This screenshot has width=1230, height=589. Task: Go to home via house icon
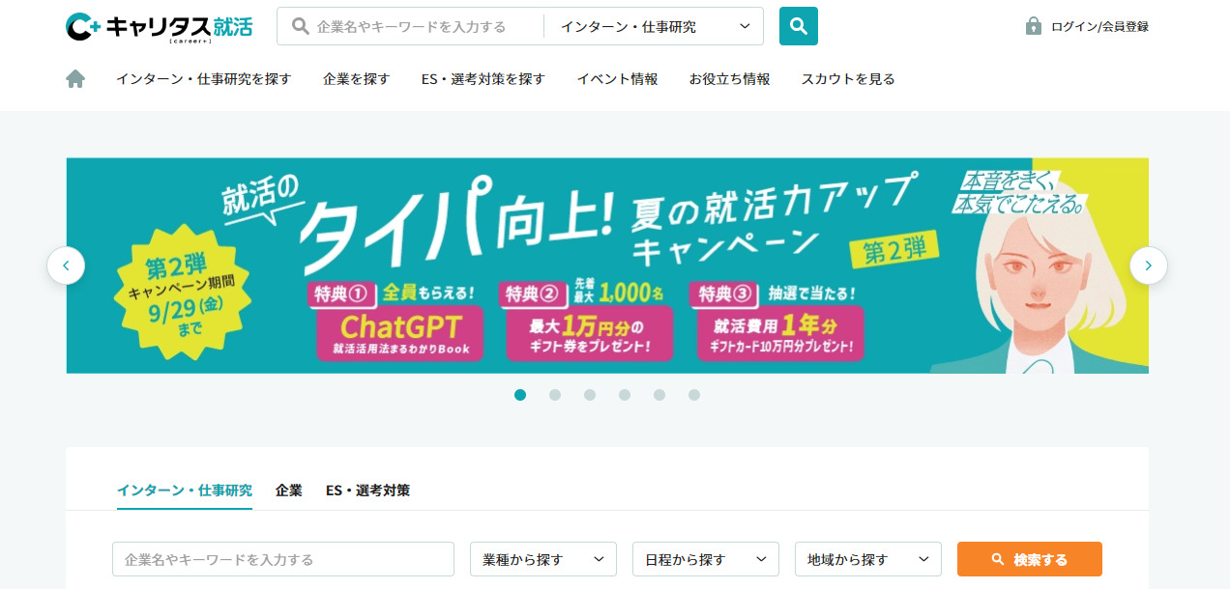(x=75, y=79)
